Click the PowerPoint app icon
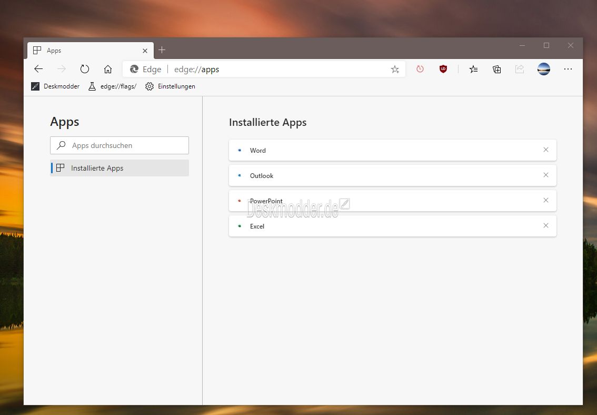This screenshot has height=415, width=597. click(x=240, y=201)
